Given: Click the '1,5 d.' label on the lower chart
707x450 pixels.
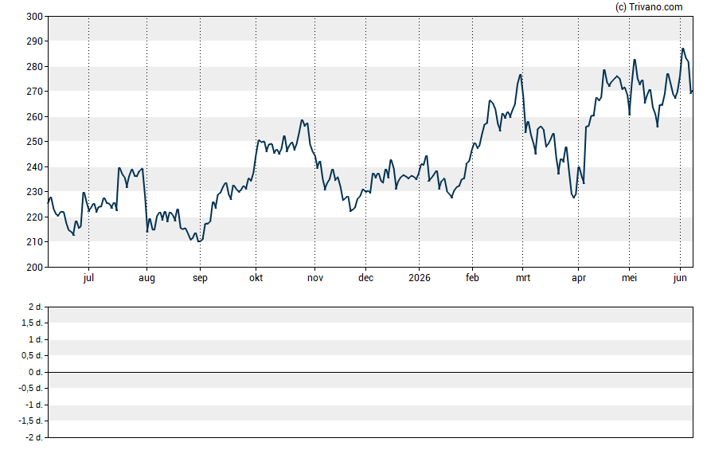Looking at the screenshot, I should tap(32, 323).
